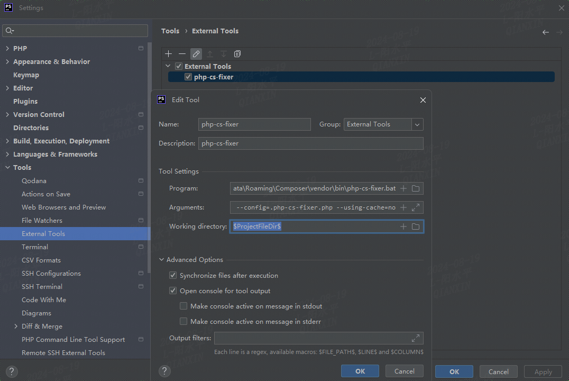Screen dimensions: 569x381
Task: Edit the selected tool with the pencil icon
Action: point(196,53)
